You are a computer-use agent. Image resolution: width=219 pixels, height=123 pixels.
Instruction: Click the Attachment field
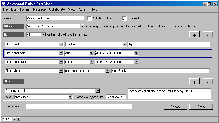(79, 107)
